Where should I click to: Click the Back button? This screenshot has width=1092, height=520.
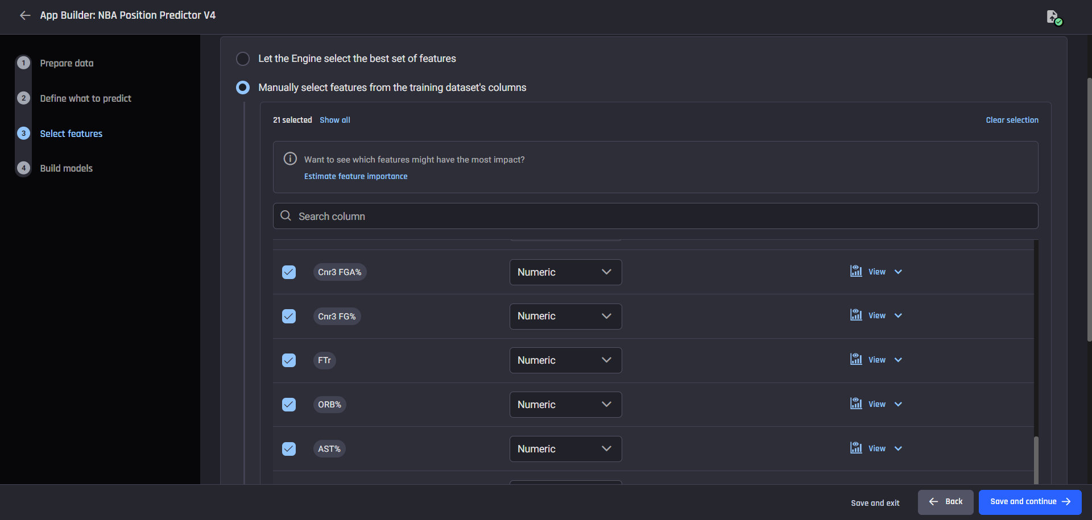coord(945,502)
